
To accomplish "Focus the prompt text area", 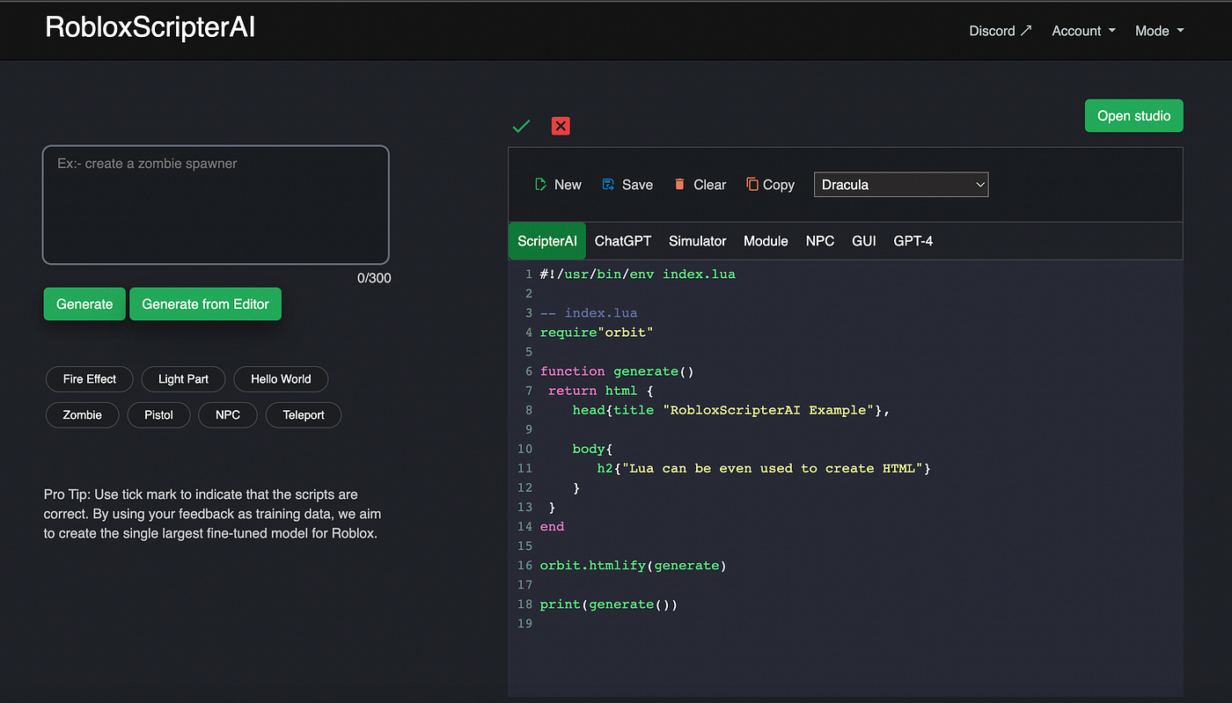I will pos(216,205).
